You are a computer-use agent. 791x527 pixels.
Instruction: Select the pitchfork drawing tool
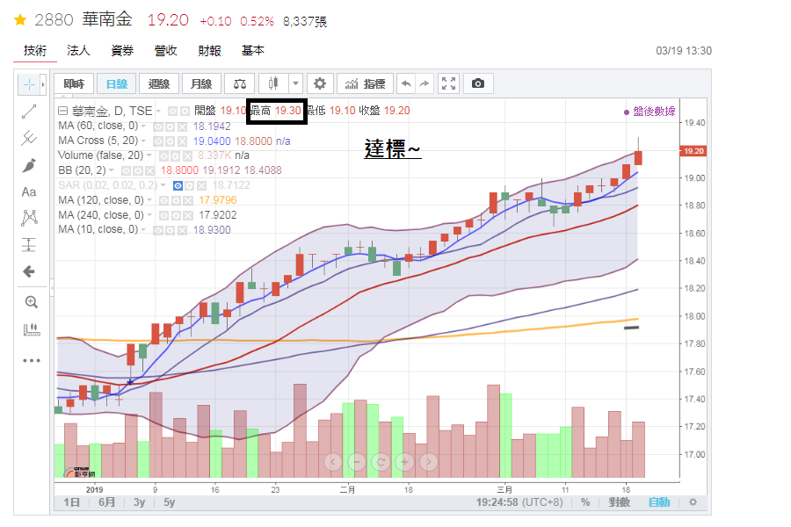coord(29,138)
